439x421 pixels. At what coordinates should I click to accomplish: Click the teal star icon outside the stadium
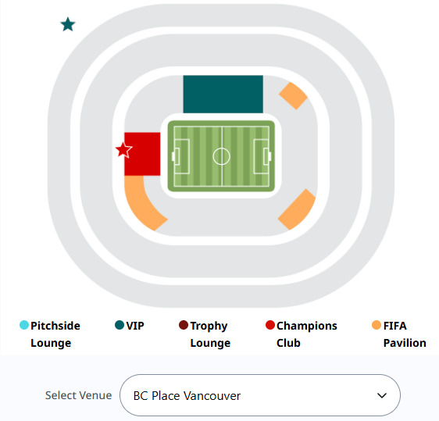(68, 24)
